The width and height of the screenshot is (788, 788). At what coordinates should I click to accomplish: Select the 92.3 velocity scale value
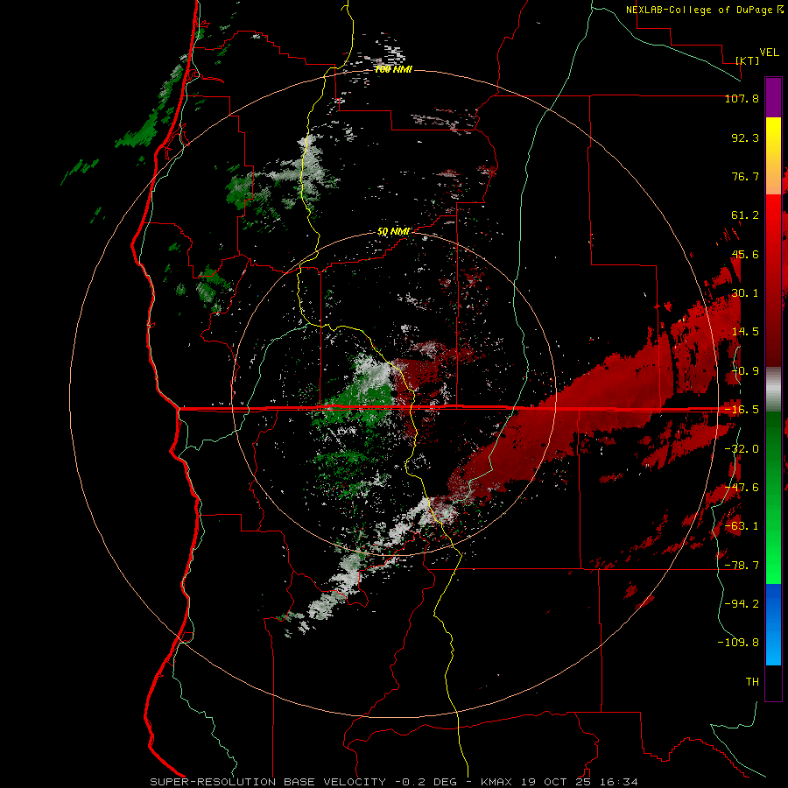745,137
